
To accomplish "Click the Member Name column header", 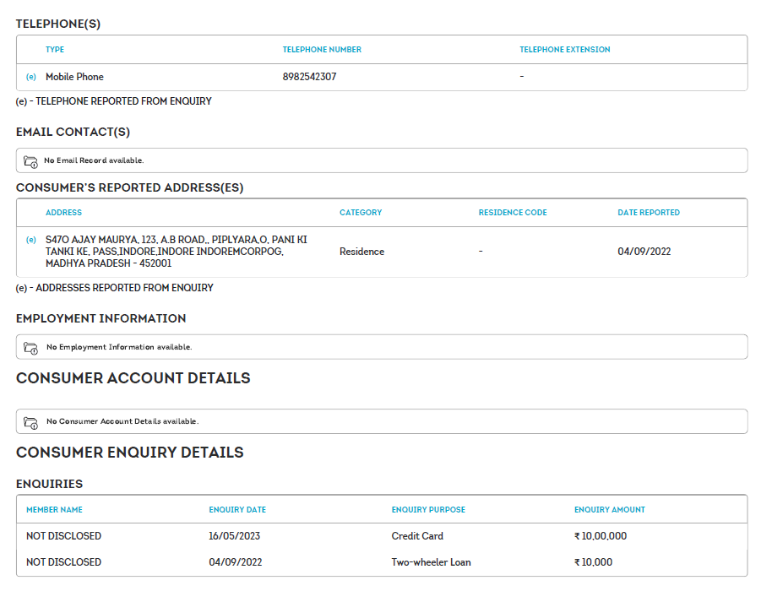I will [x=54, y=510].
